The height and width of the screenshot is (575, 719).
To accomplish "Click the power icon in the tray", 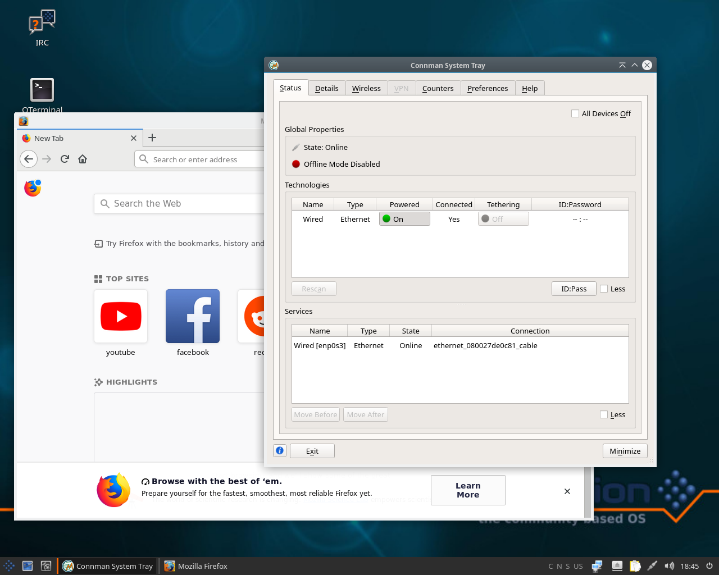I will click(x=709, y=566).
